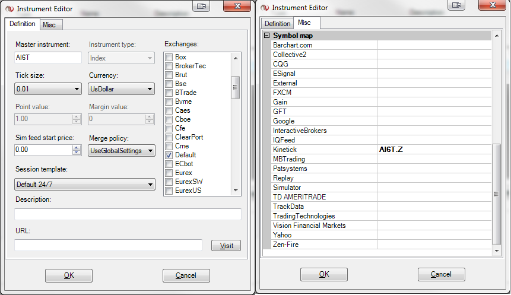This screenshot has height=295, width=511.
Task: Click the Master instrument field with AI6T
Action: [48, 58]
